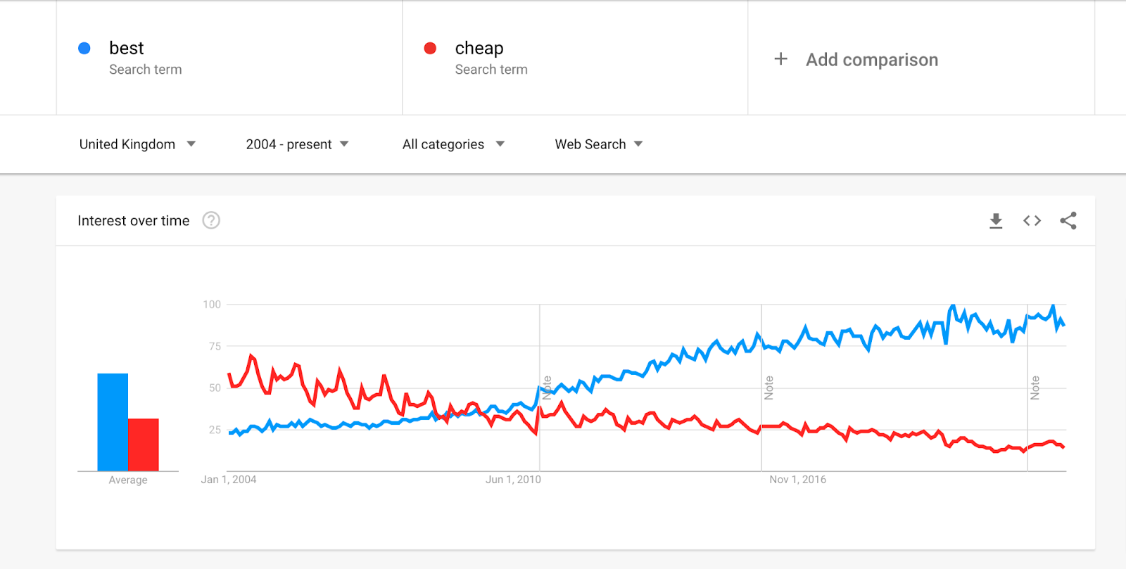
Task: Open the Note marker near Jun 2010
Action: click(547, 388)
